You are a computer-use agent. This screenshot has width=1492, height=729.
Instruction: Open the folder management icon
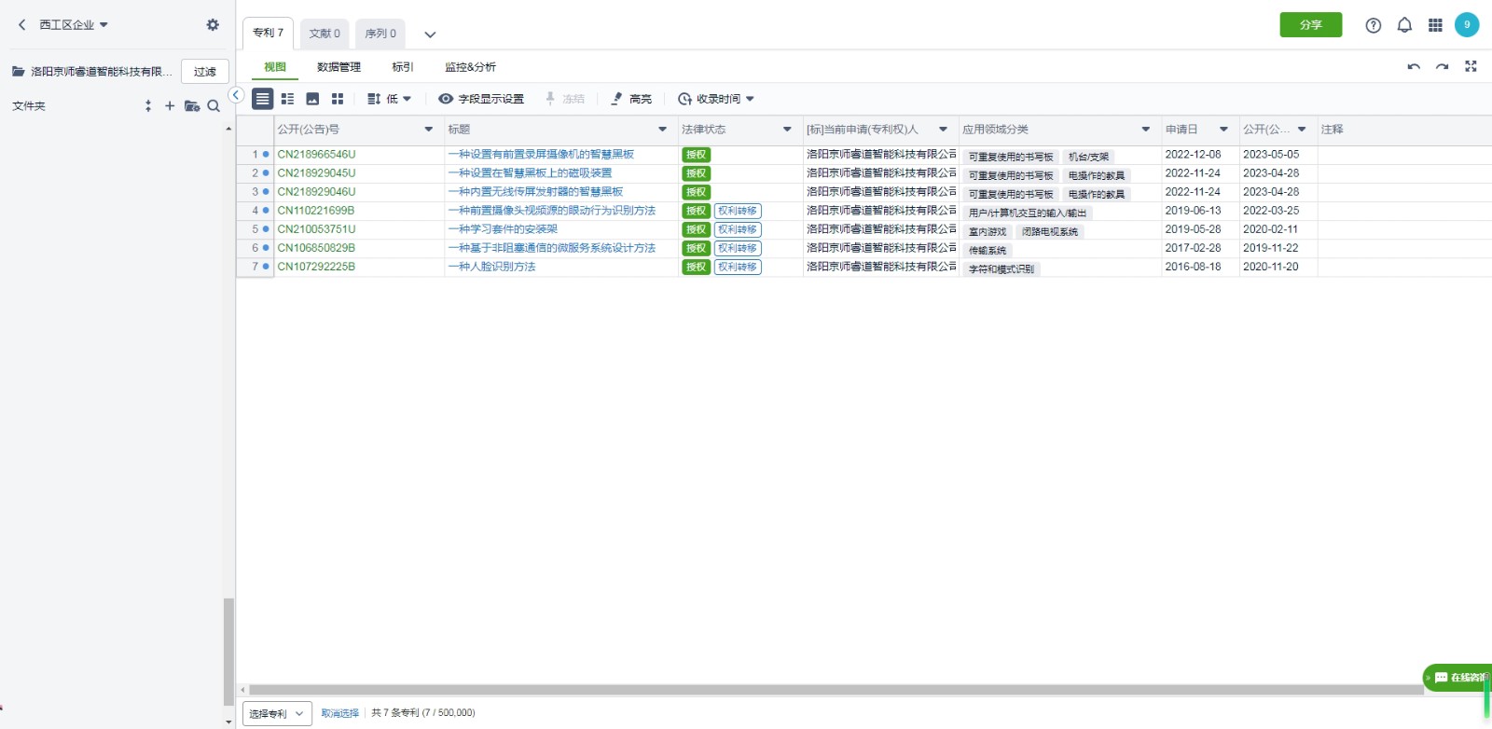(x=192, y=106)
